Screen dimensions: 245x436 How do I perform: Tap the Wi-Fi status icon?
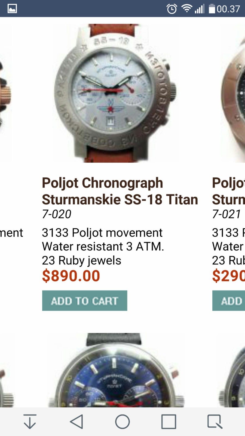click(186, 9)
